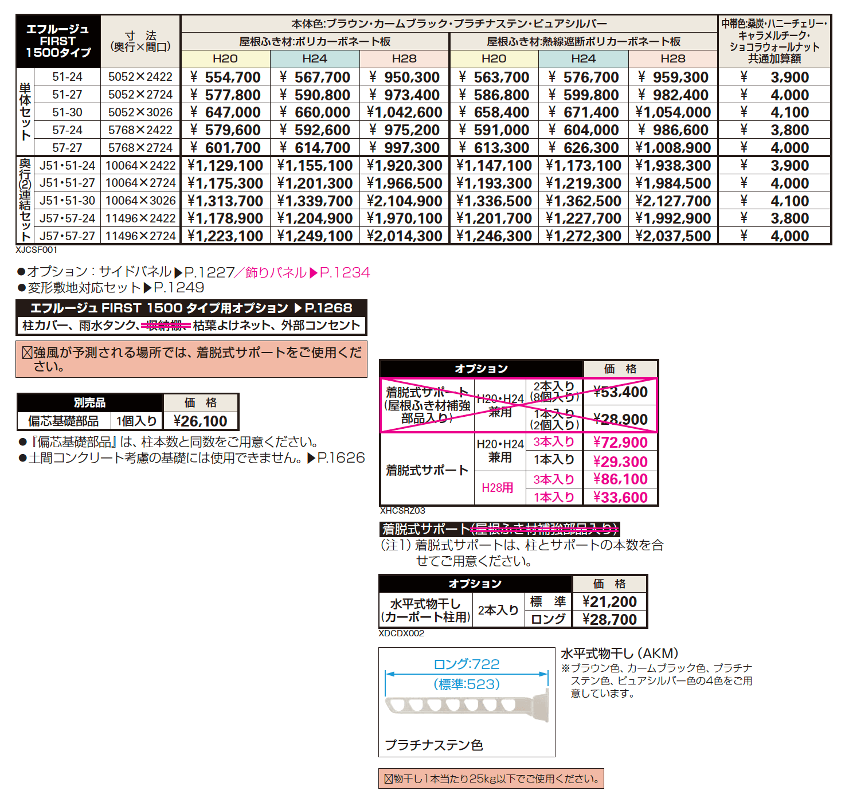The height and width of the screenshot is (802, 845).
Task: Click the P.1268 option page reference
Action: (x=323, y=308)
